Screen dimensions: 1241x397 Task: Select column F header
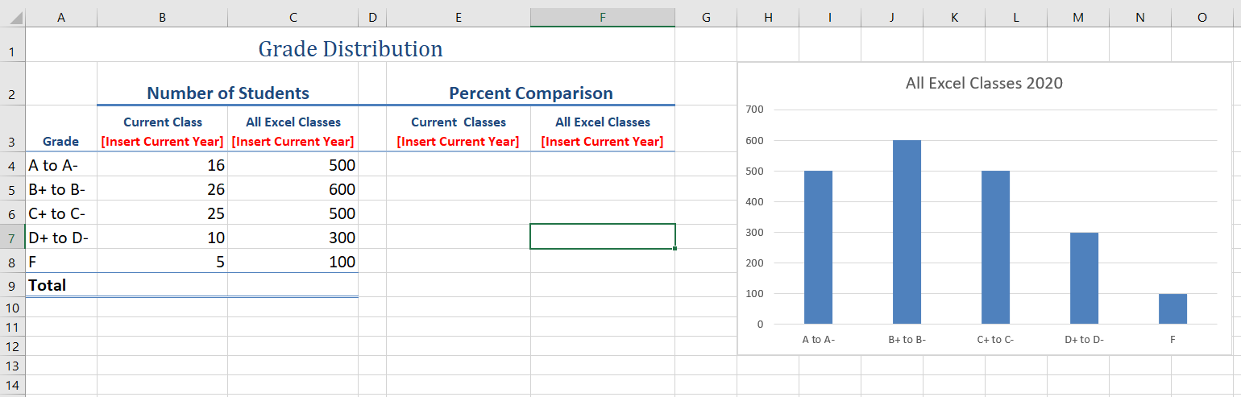coord(602,17)
